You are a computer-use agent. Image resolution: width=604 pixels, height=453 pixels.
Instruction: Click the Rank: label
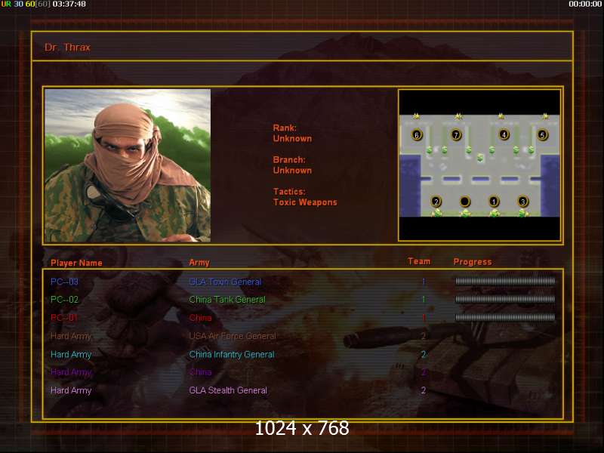tap(285, 128)
